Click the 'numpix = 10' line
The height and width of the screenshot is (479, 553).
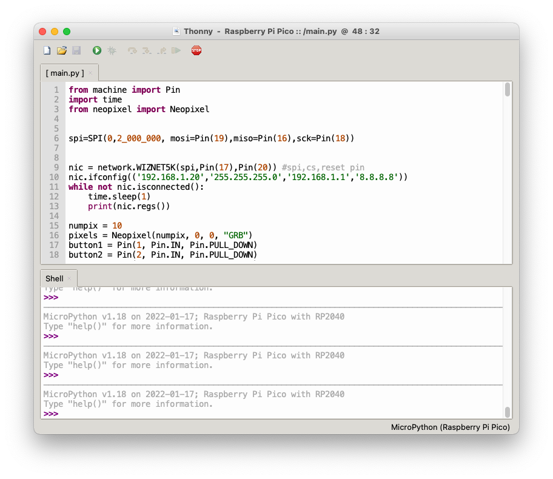(x=95, y=226)
